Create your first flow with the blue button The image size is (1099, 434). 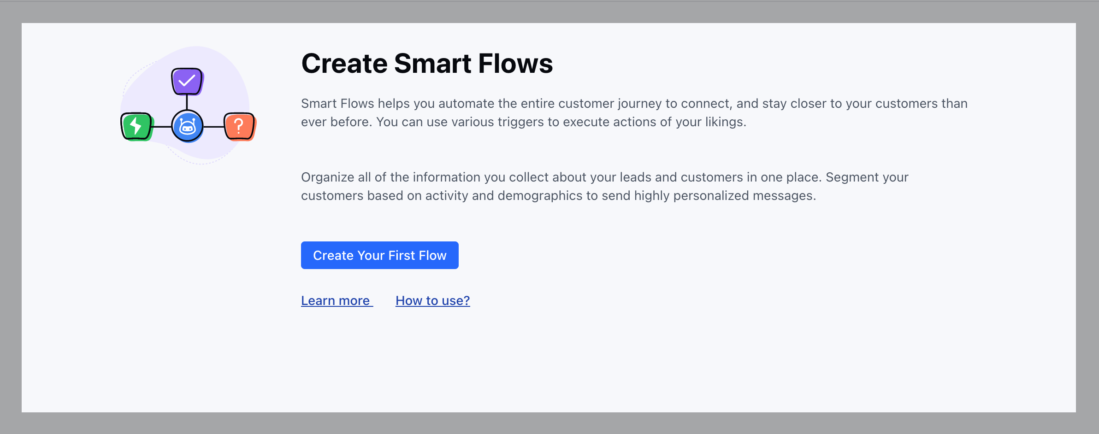[x=380, y=255]
